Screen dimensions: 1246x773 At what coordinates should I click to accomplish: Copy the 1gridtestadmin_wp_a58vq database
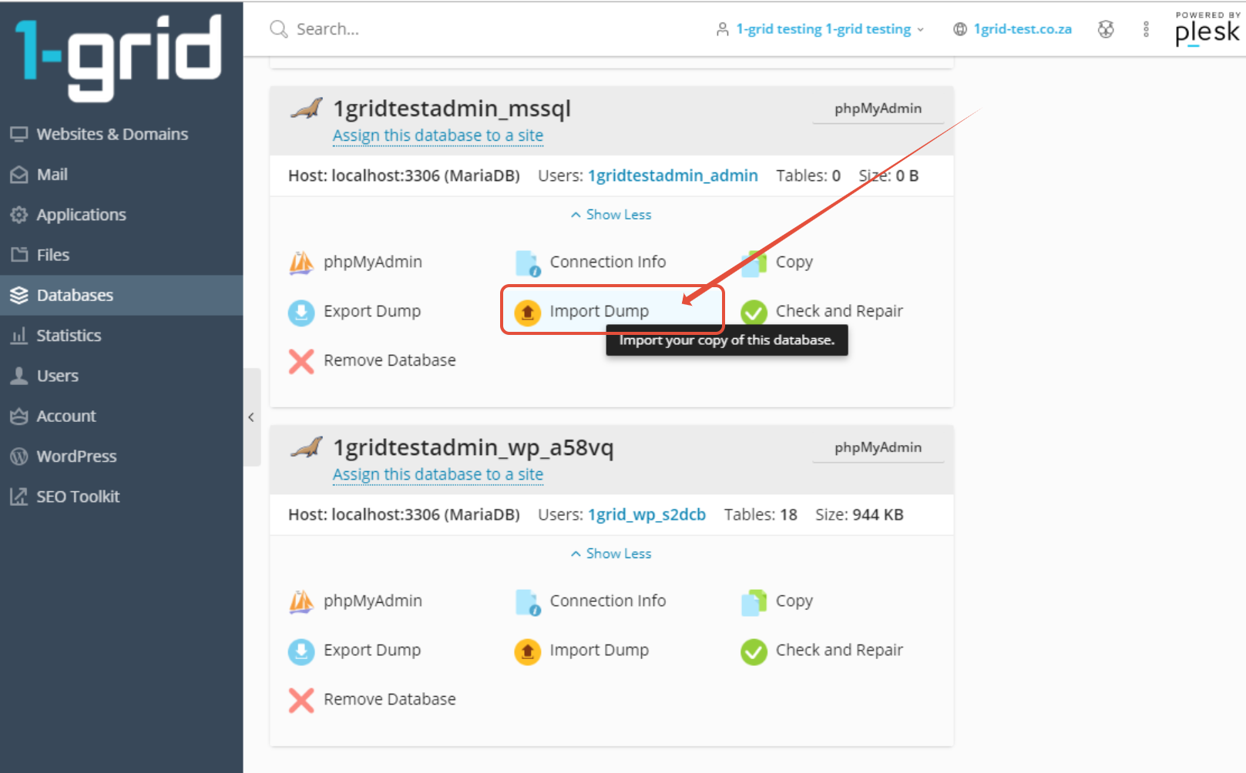(x=777, y=601)
